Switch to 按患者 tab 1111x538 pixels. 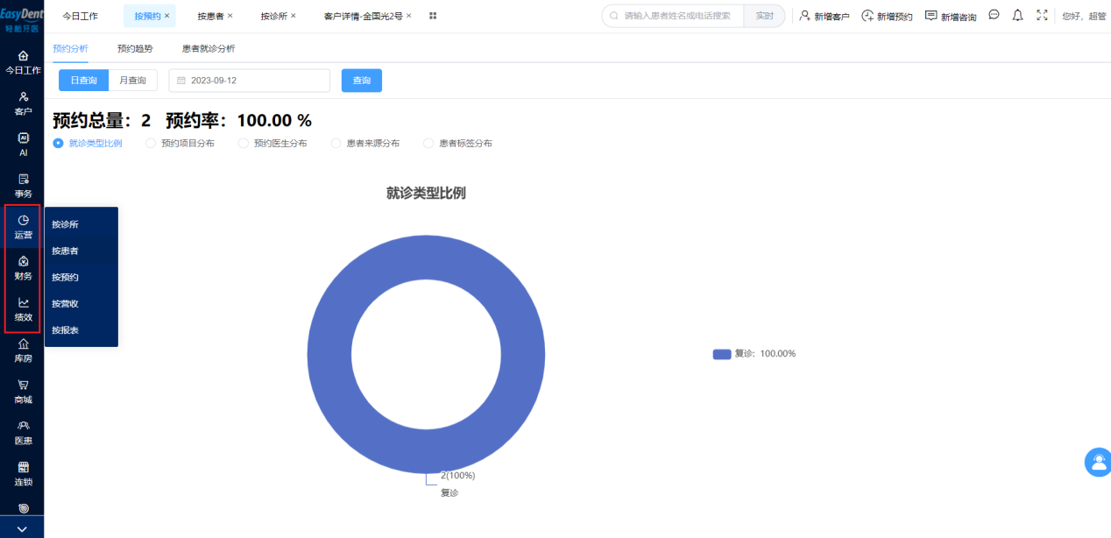point(210,16)
